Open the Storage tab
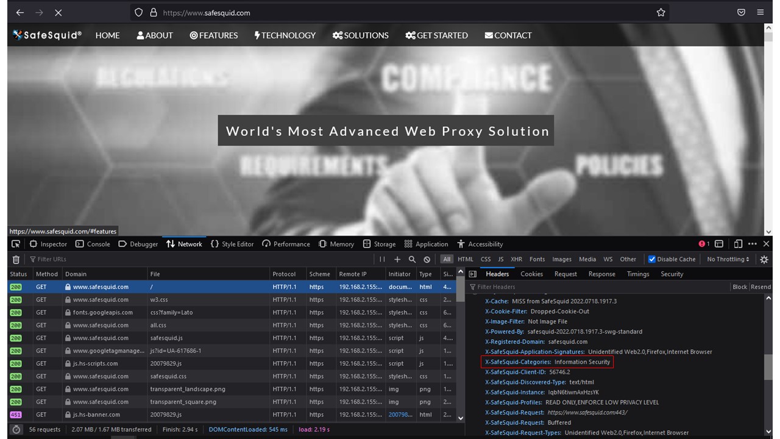The height and width of the screenshot is (439, 780). point(379,244)
